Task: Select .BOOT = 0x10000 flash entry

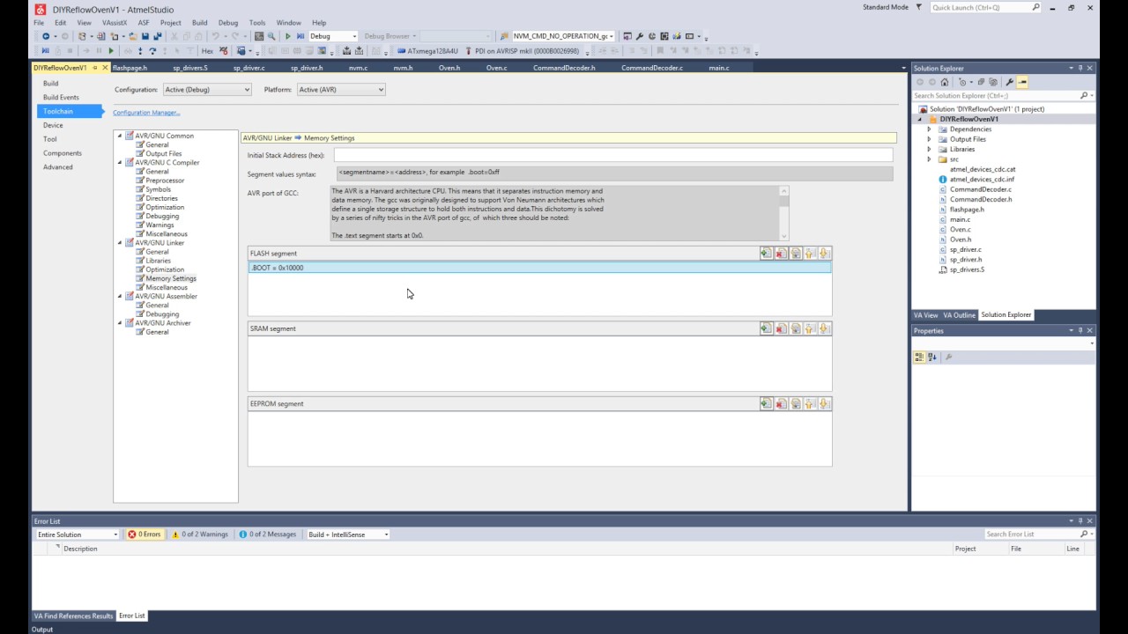Action: click(x=539, y=268)
